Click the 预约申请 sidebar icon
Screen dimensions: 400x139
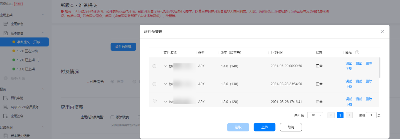click(5, 98)
